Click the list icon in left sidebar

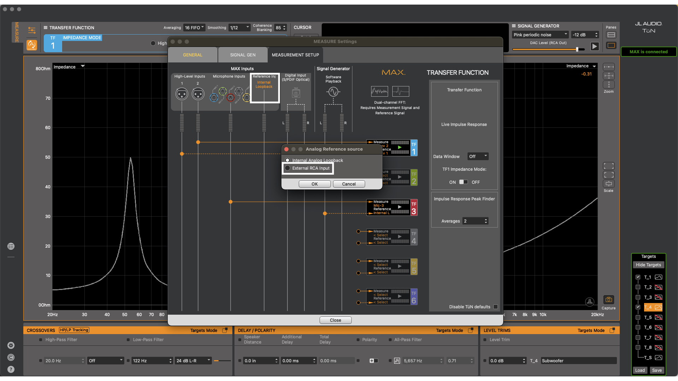point(11,246)
